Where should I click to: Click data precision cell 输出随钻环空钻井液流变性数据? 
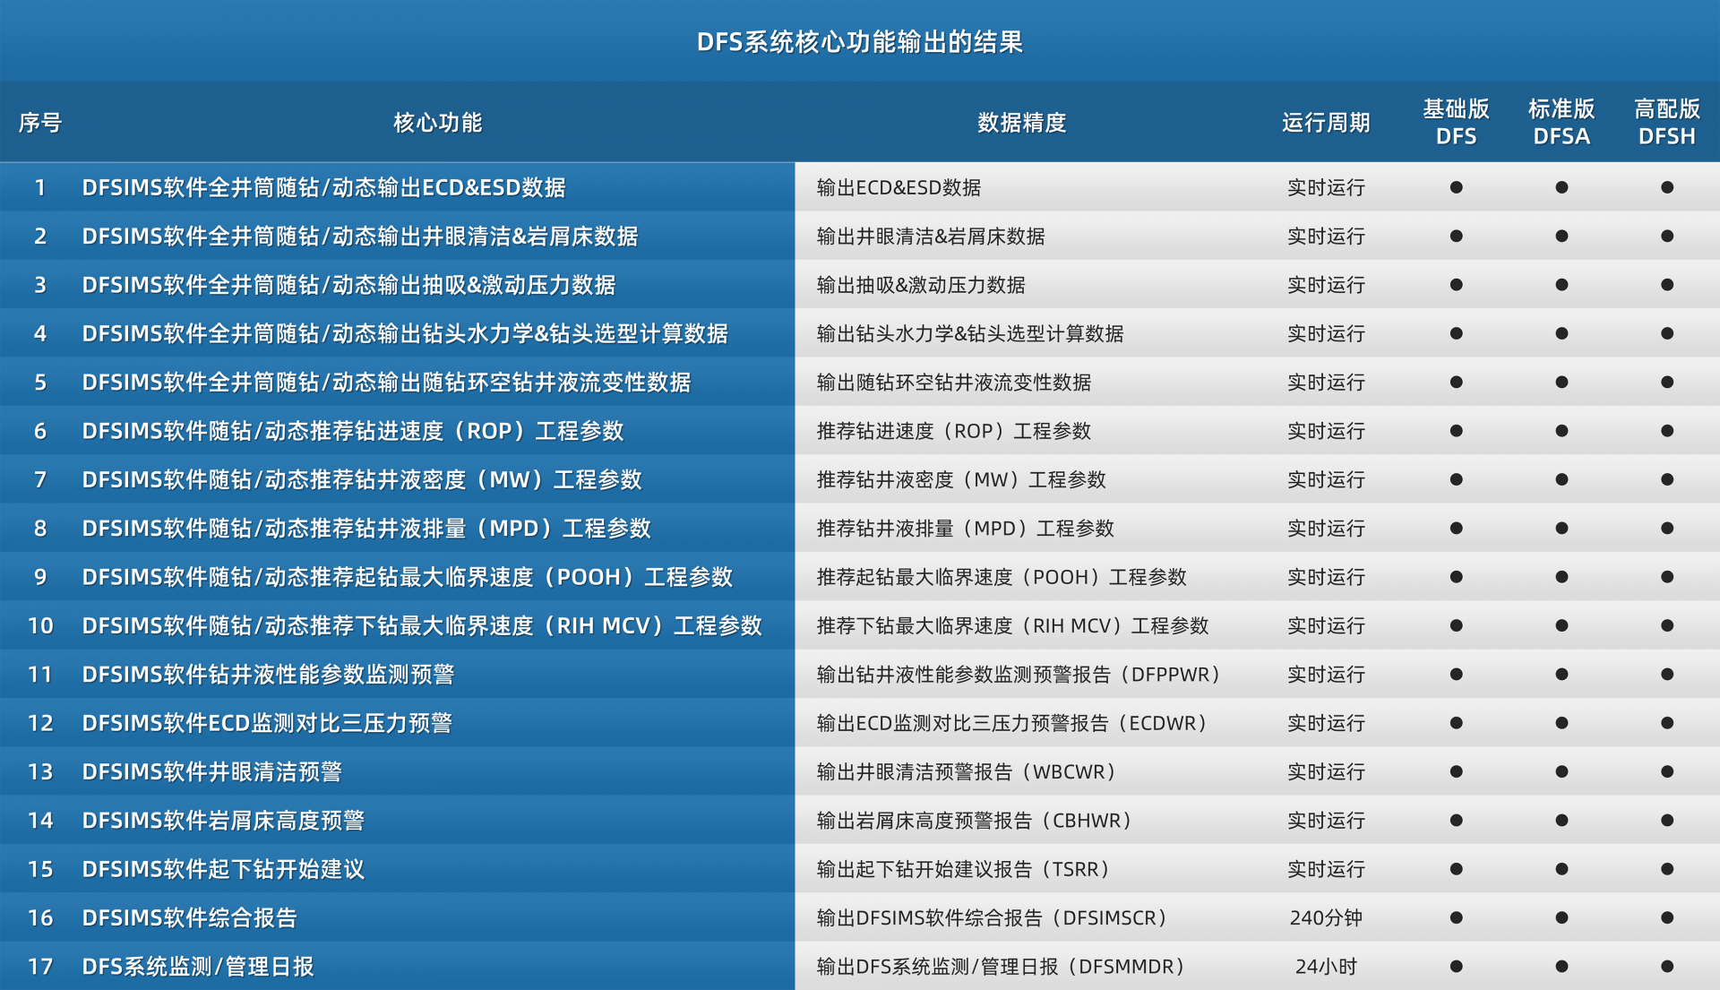(x=954, y=382)
